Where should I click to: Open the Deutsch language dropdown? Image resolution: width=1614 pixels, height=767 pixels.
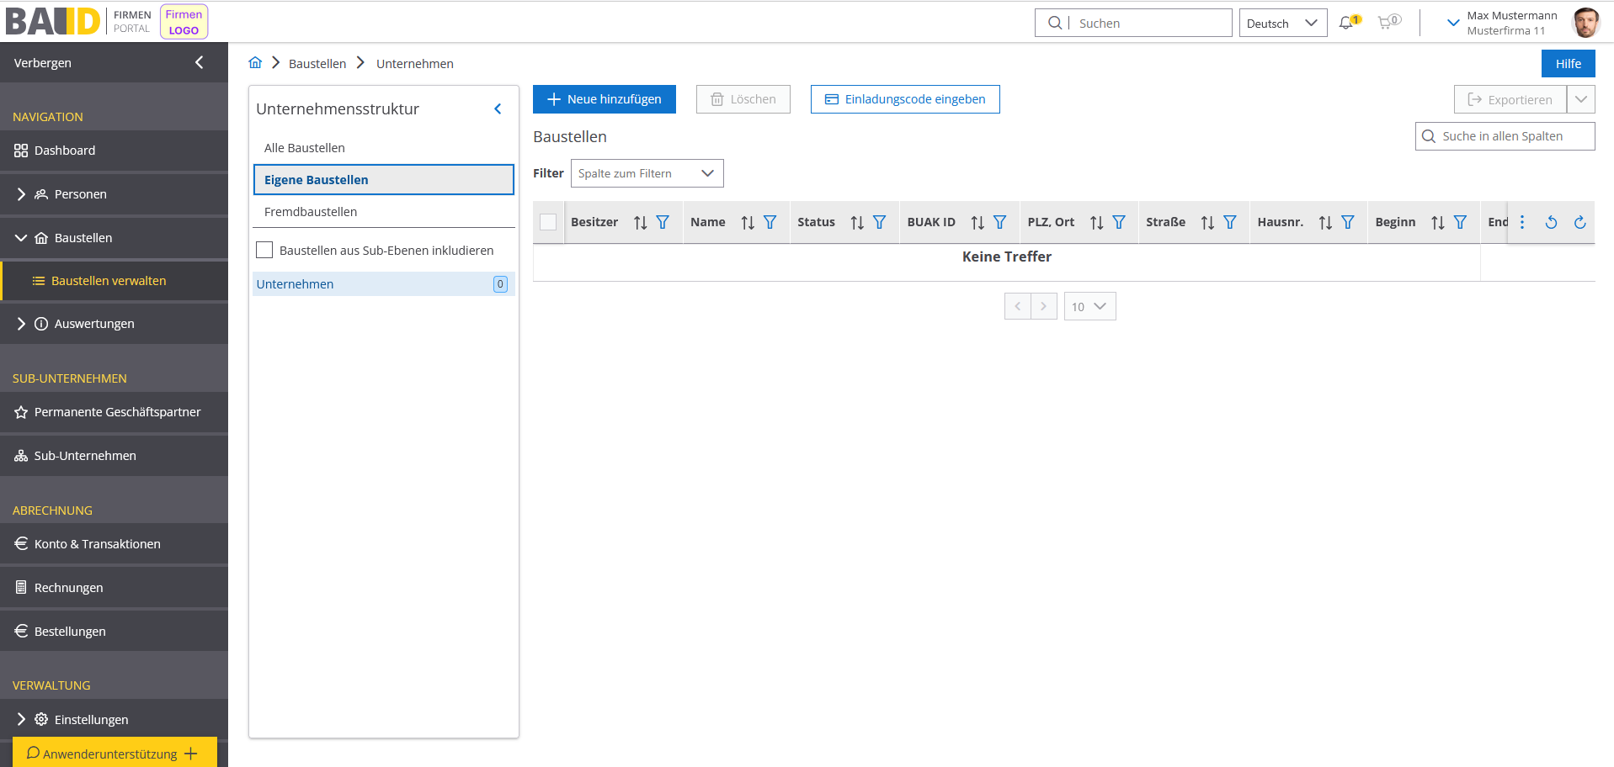click(x=1282, y=24)
